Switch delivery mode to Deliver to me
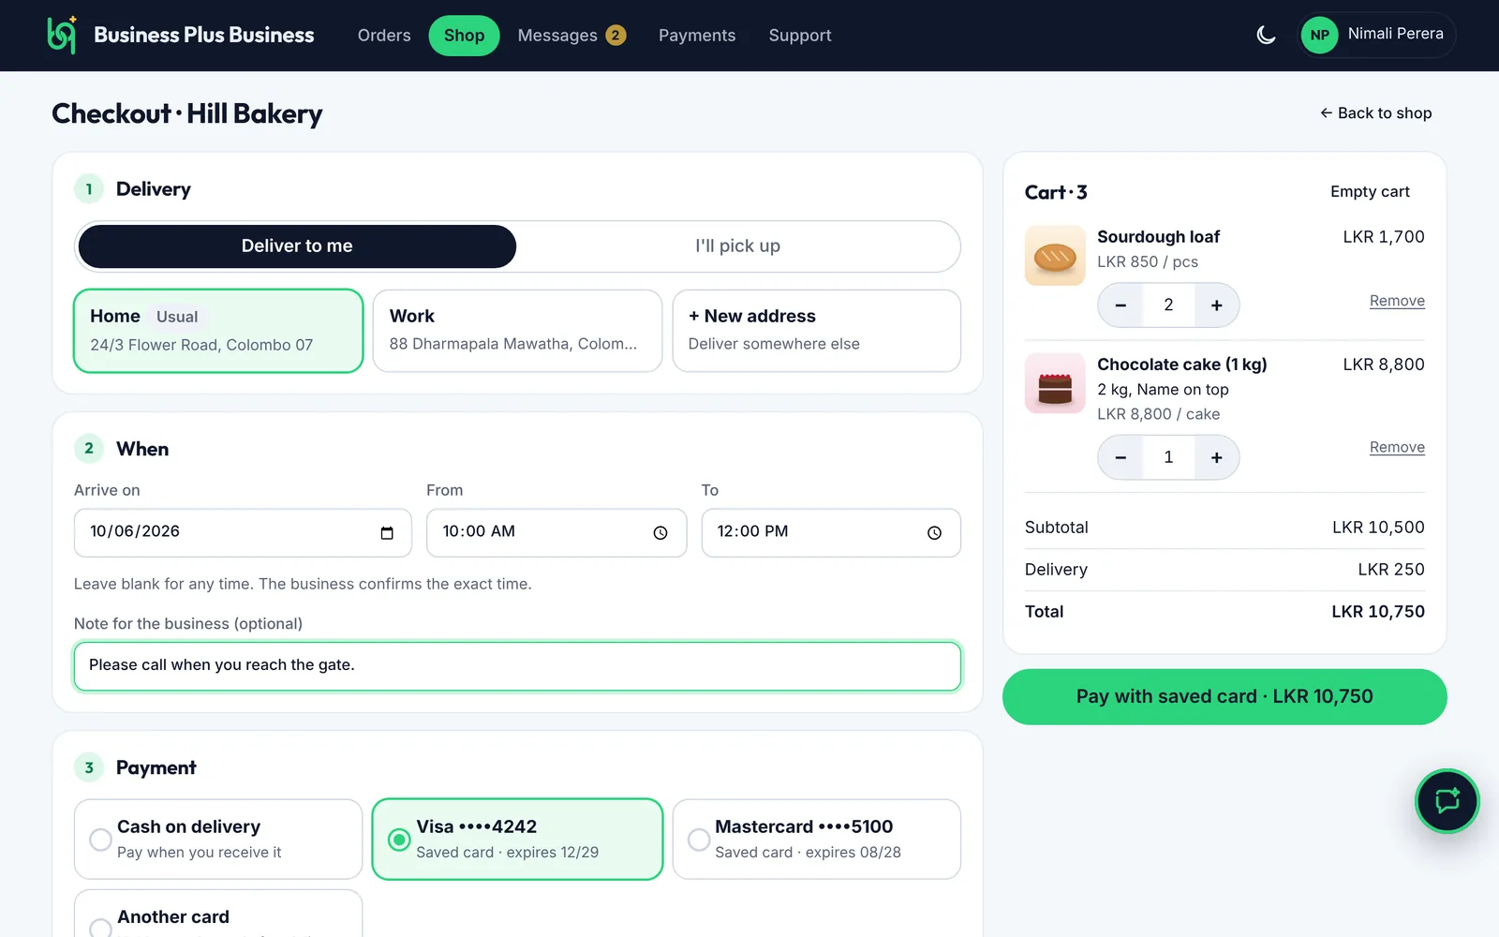This screenshot has width=1499, height=937. (x=297, y=246)
